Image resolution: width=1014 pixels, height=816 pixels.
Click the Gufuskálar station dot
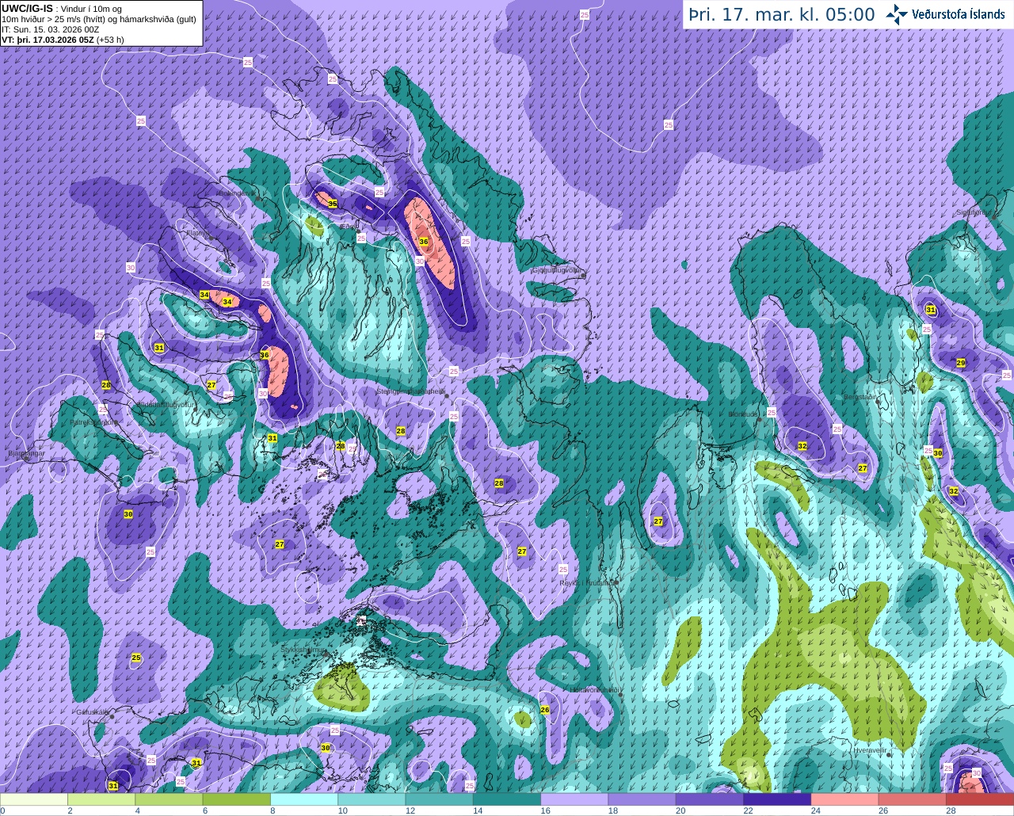(112, 716)
